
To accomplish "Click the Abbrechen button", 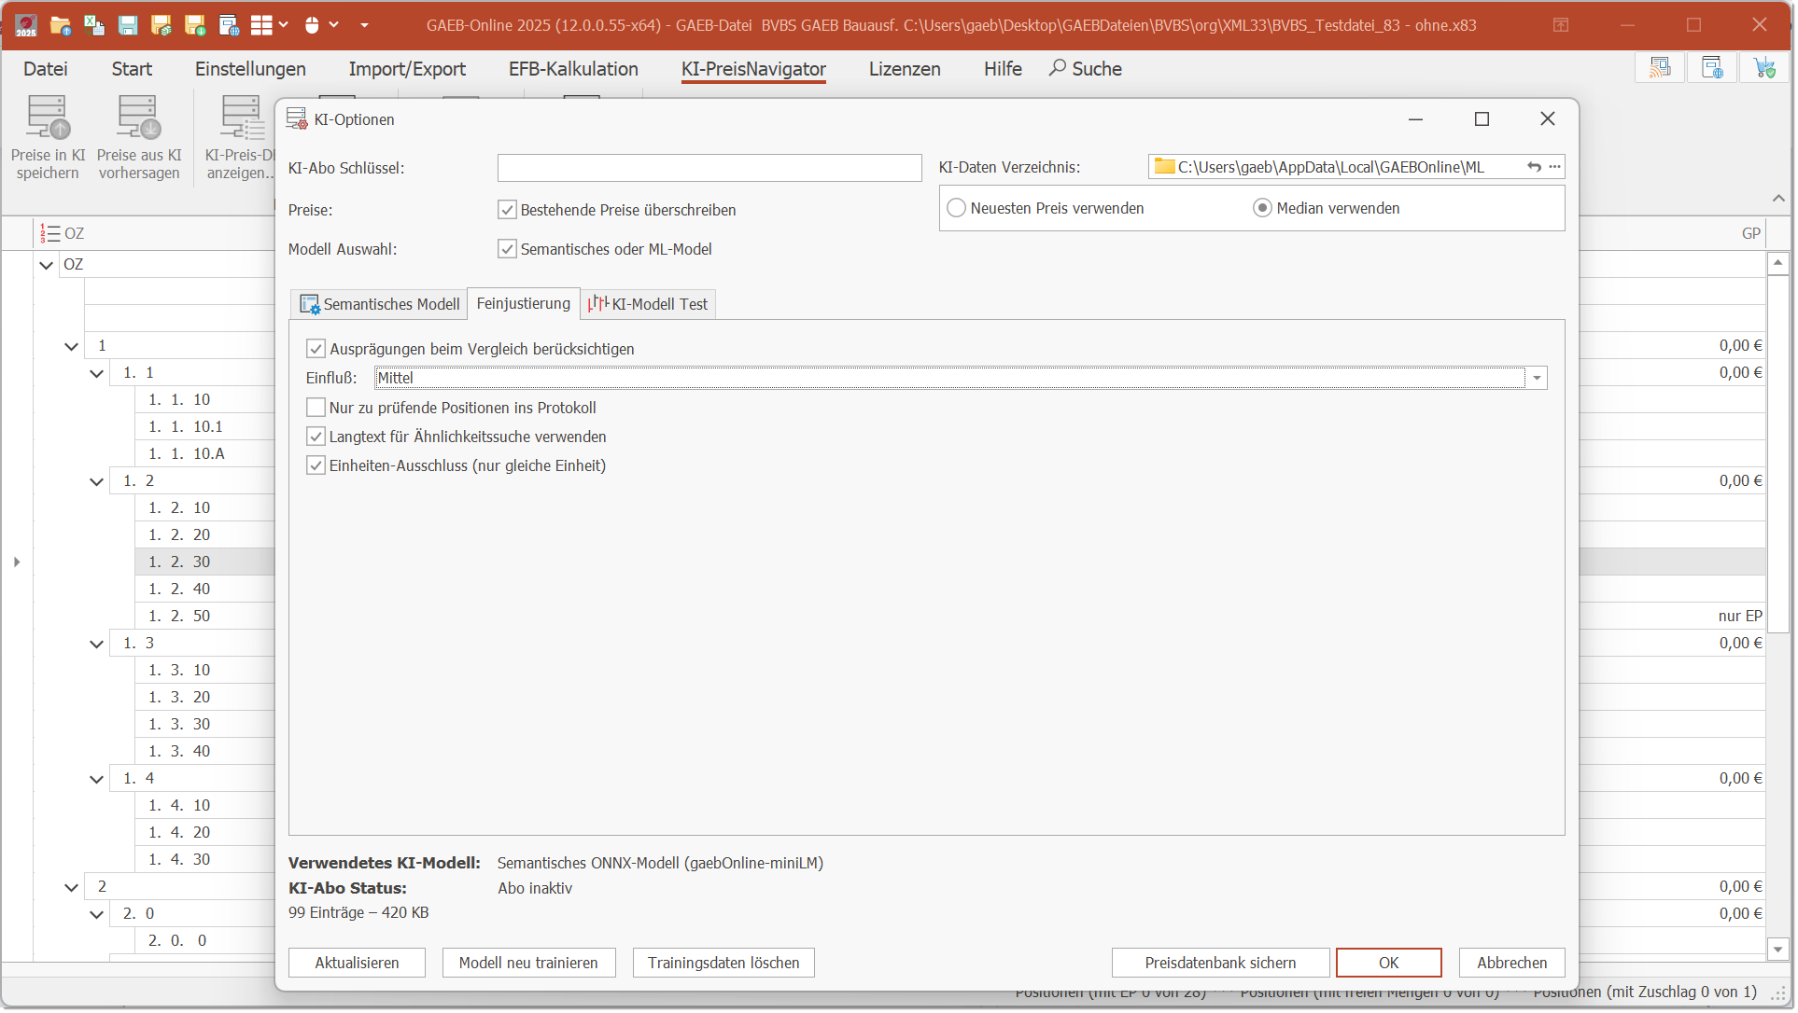I will 1511,964.
